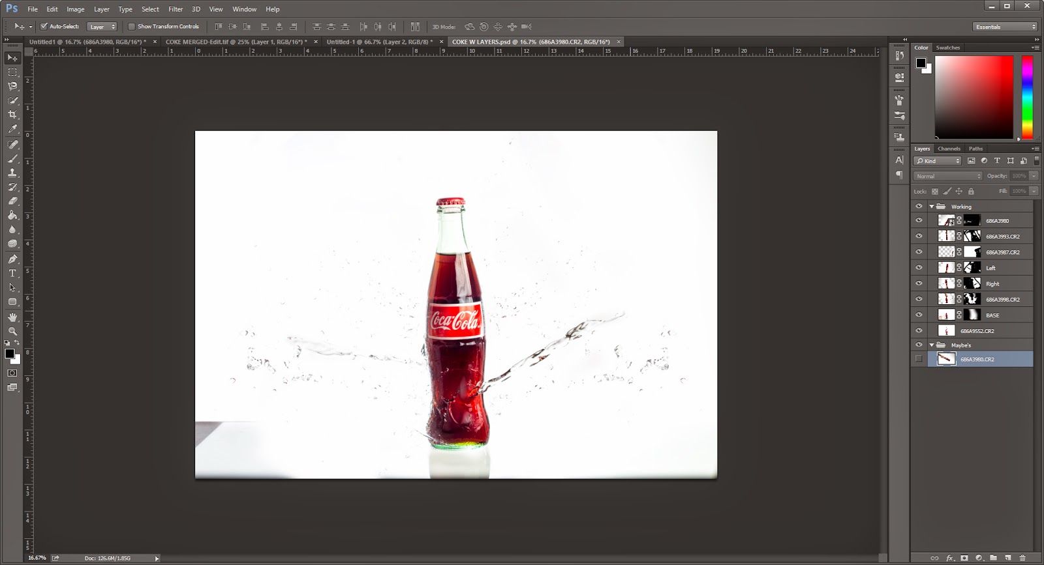The width and height of the screenshot is (1044, 565).
Task: Create new fill or adjustment layer
Action: tap(979, 558)
